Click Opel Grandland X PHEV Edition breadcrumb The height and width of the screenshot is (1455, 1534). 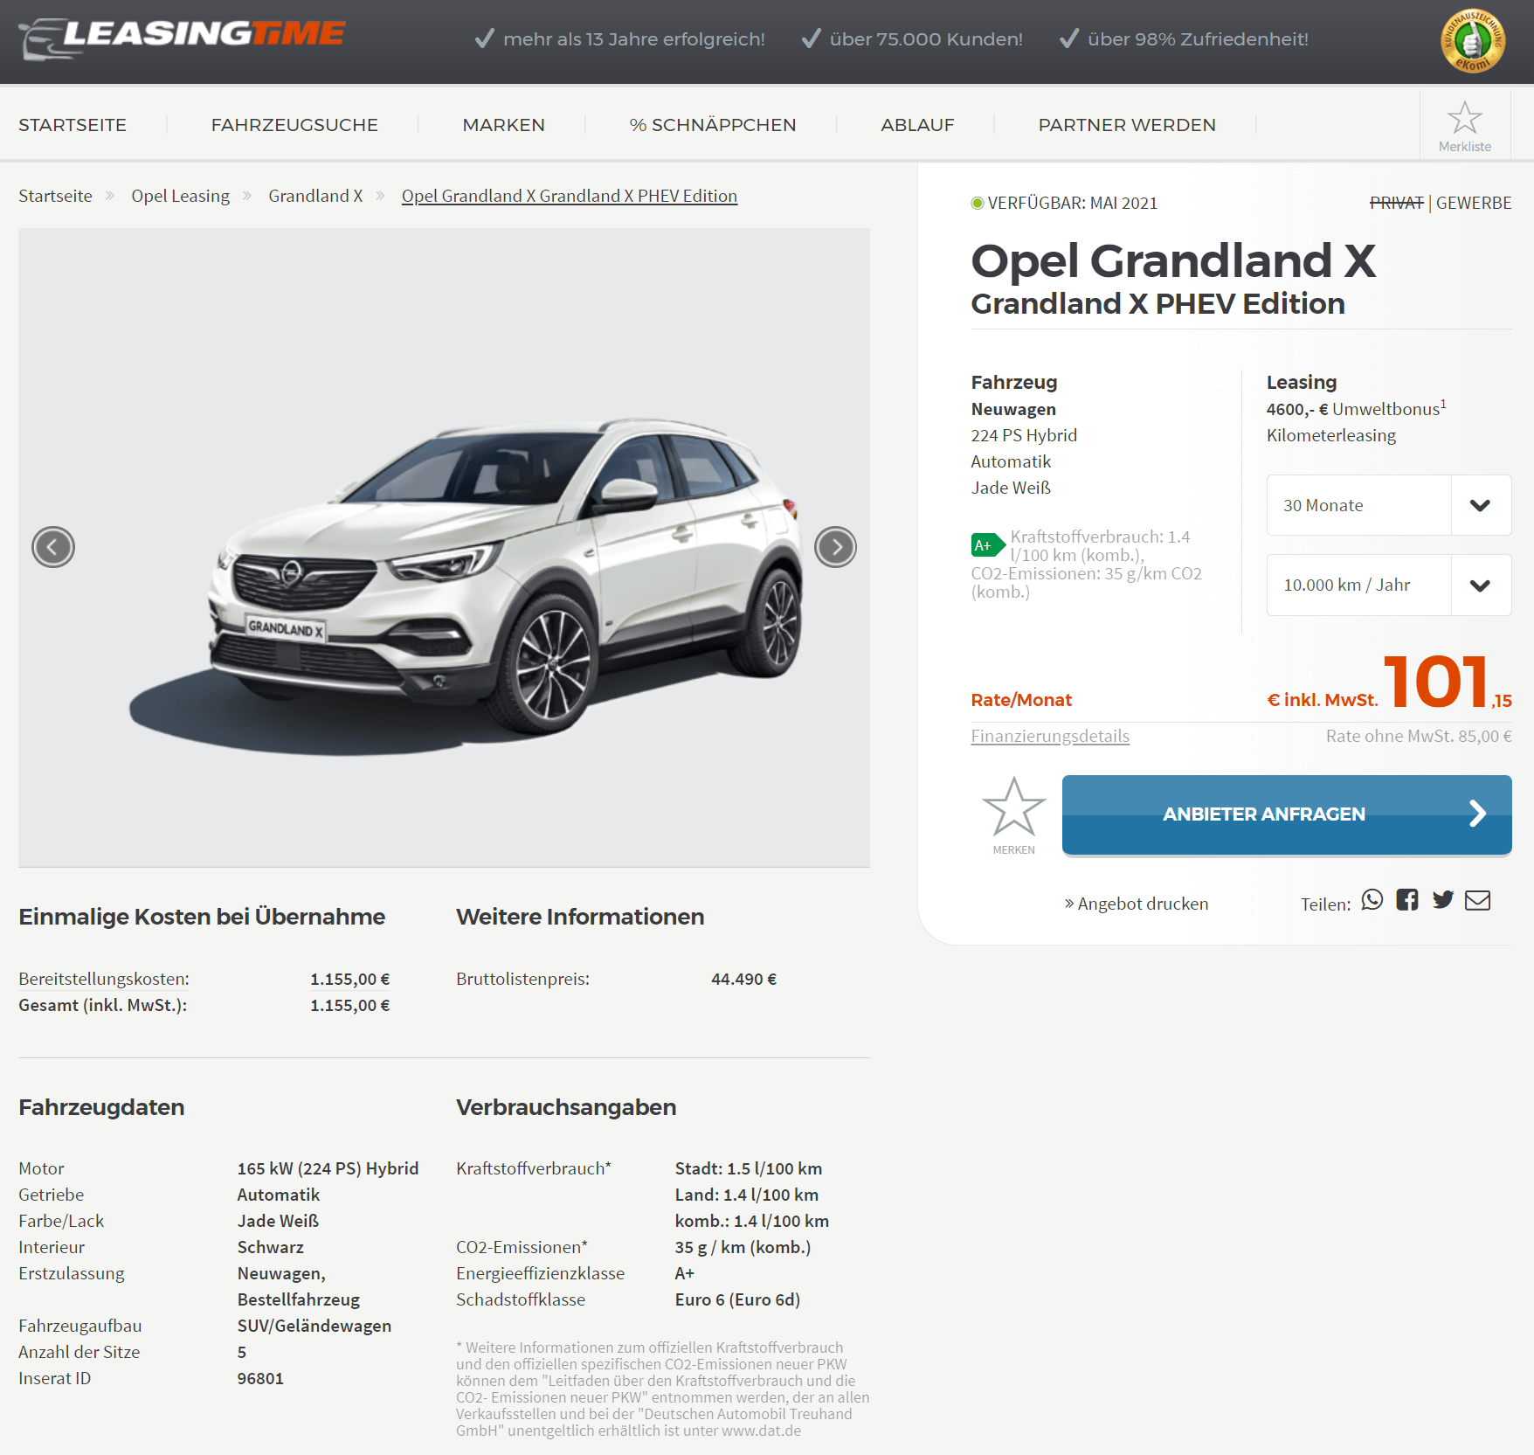(x=570, y=196)
